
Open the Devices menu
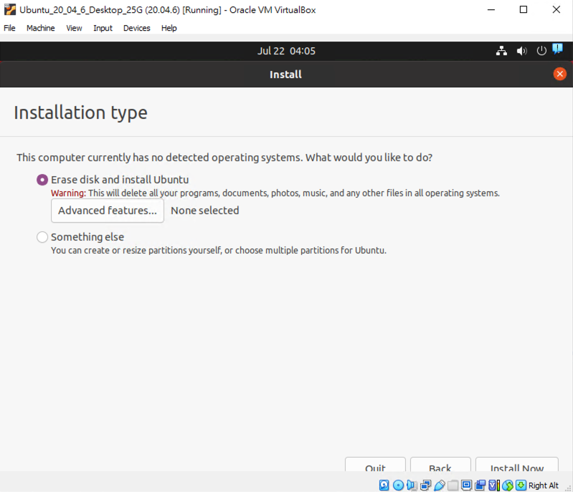136,28
